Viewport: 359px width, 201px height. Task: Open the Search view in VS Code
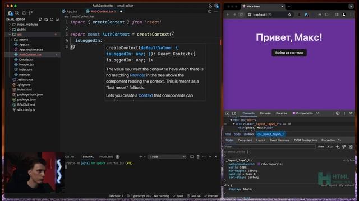[17, 13]
